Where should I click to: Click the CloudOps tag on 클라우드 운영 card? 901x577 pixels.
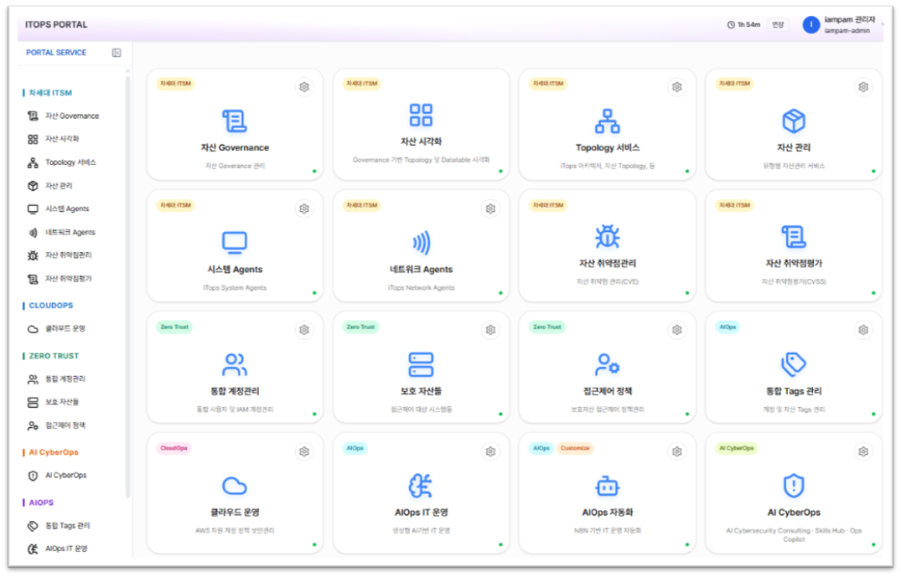click(174, 448)
